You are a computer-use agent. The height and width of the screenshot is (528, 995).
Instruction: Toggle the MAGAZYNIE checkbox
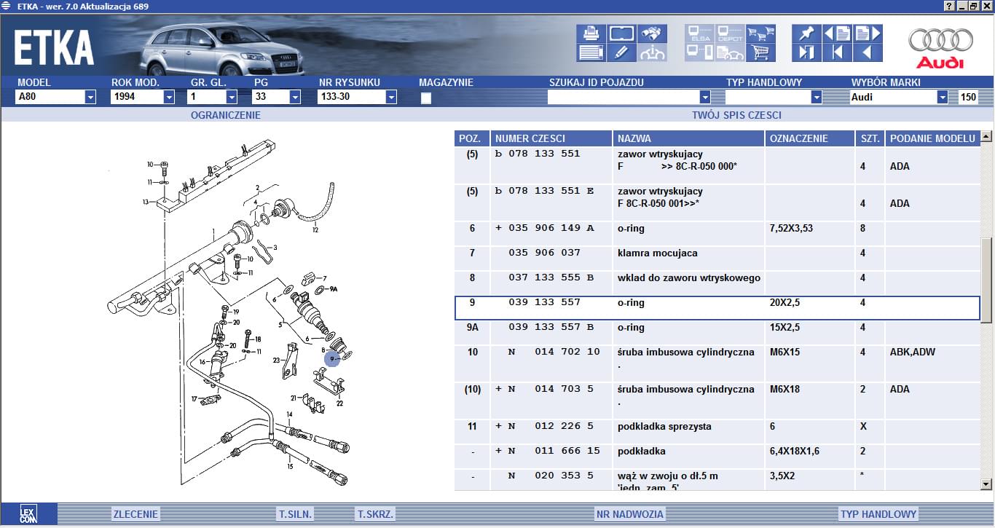coord(426,98)
